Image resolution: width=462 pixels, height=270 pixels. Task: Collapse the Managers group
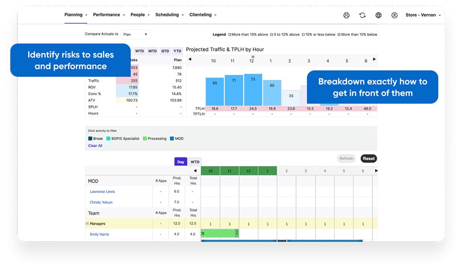(87, 224)
